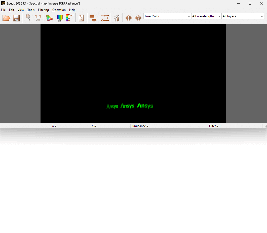Click the brightest green Ansys logo in map
The image size is (267, 233).
tap(145, 106)
